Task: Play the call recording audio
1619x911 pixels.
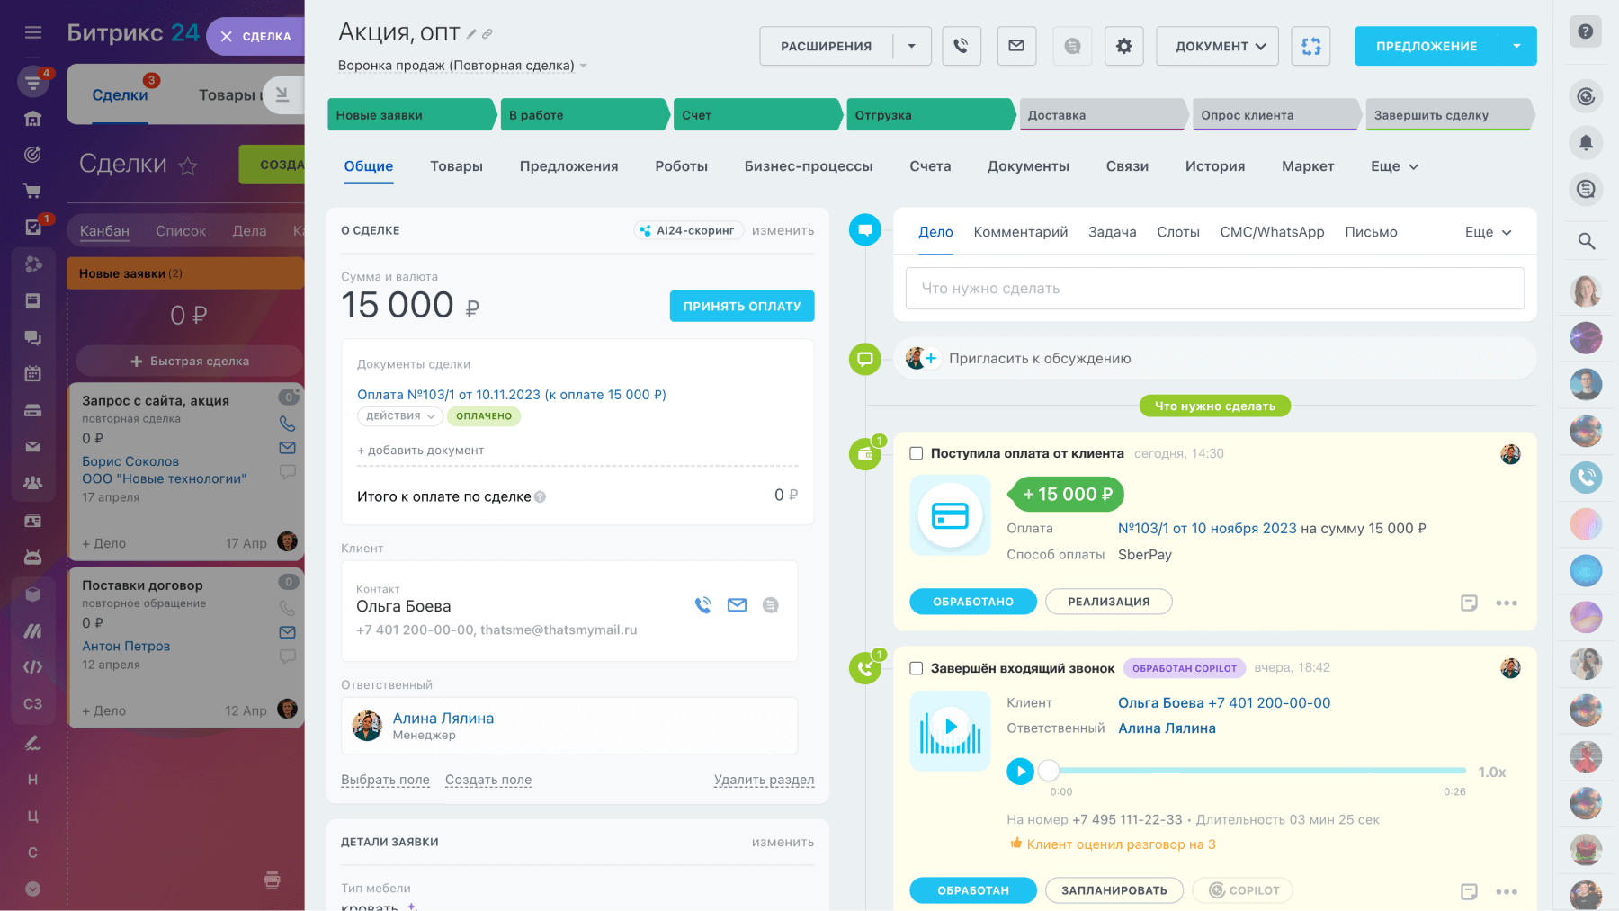Action: [x=1020, y=772]
